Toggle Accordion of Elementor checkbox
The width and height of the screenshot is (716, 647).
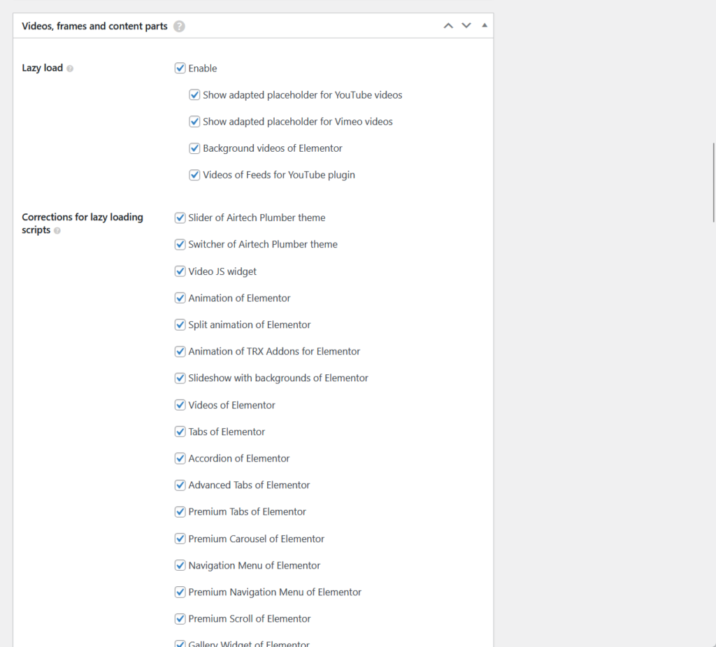click(x=180, y=458)
